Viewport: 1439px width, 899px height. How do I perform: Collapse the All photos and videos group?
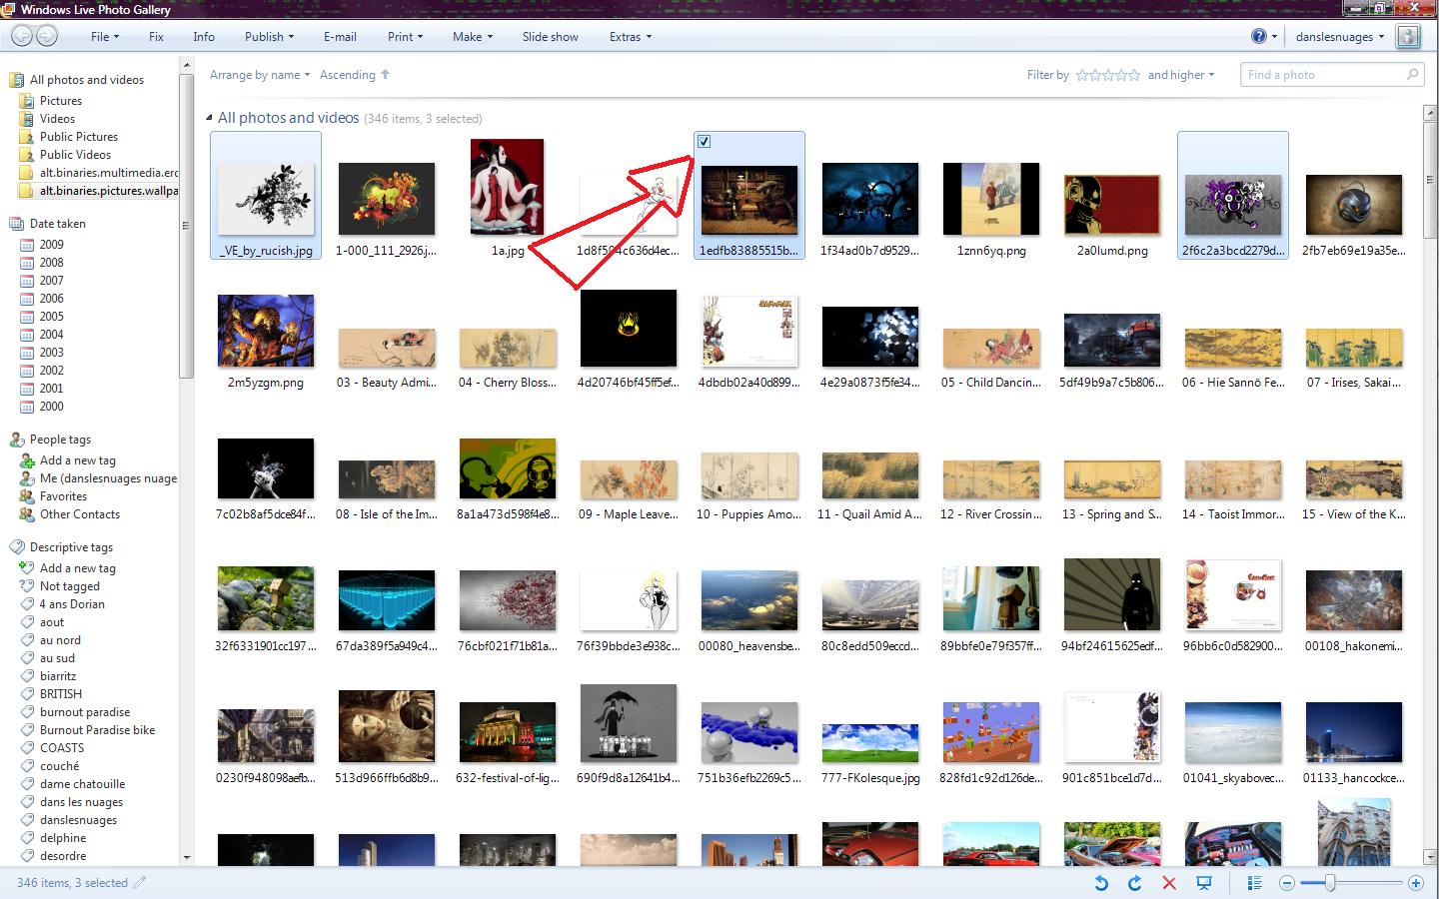[x=210, y=118]
